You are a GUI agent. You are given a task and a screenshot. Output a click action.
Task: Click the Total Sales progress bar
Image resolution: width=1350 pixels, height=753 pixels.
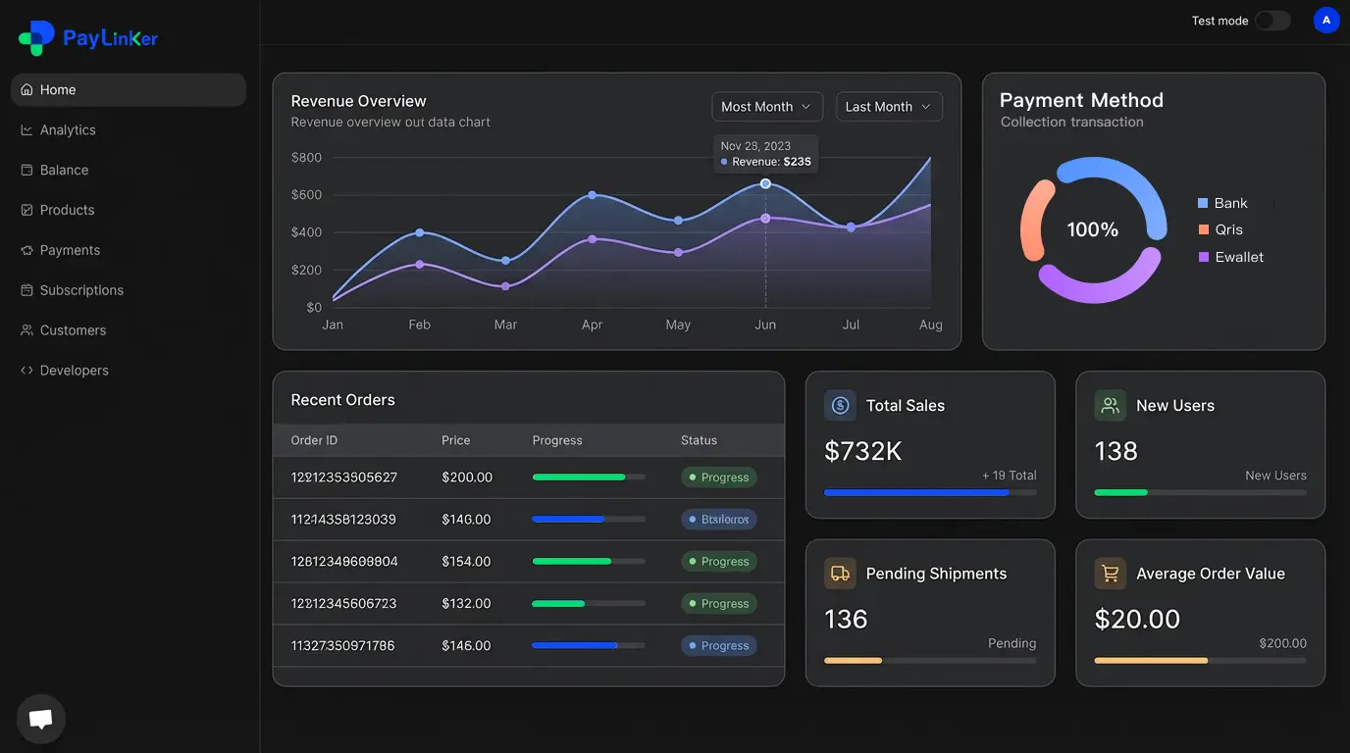point(930,493)
